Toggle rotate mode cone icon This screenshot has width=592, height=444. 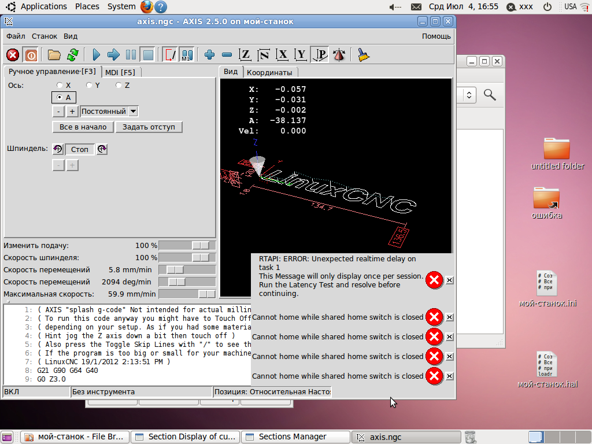click(x=339, y=55)
